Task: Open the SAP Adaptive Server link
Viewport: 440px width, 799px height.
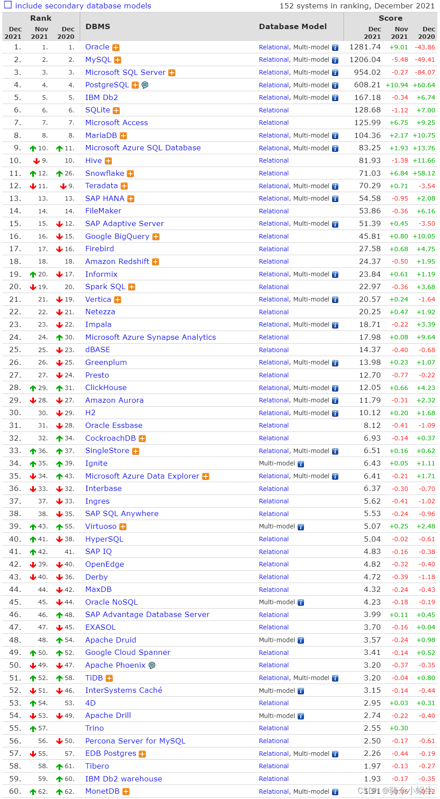Action: (x=125, y=223)
